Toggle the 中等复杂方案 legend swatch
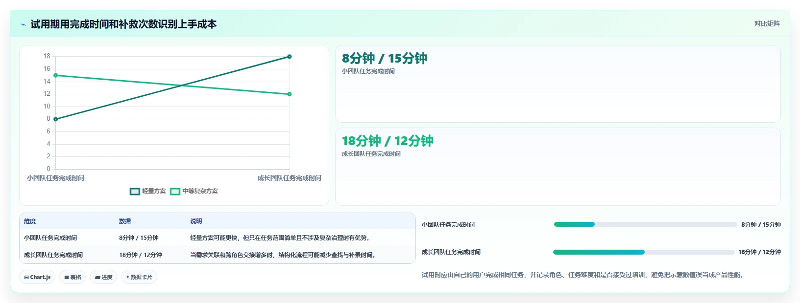 175,191
